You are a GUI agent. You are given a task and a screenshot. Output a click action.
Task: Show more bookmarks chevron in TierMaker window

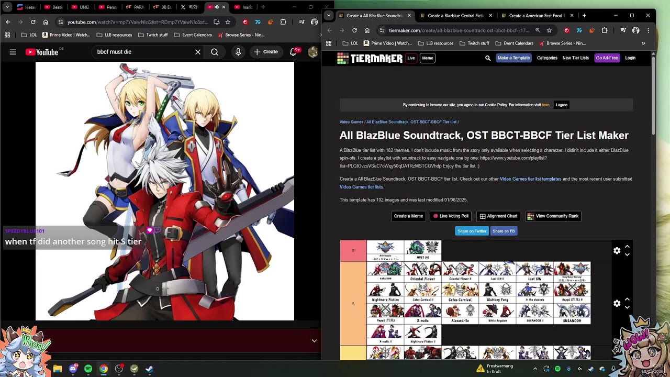[643, 43]
